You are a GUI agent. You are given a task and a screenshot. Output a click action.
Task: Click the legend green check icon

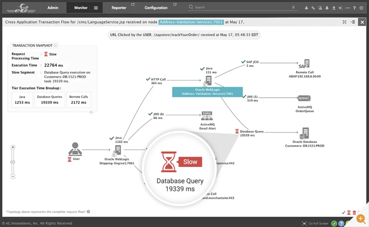pos(343,213)
